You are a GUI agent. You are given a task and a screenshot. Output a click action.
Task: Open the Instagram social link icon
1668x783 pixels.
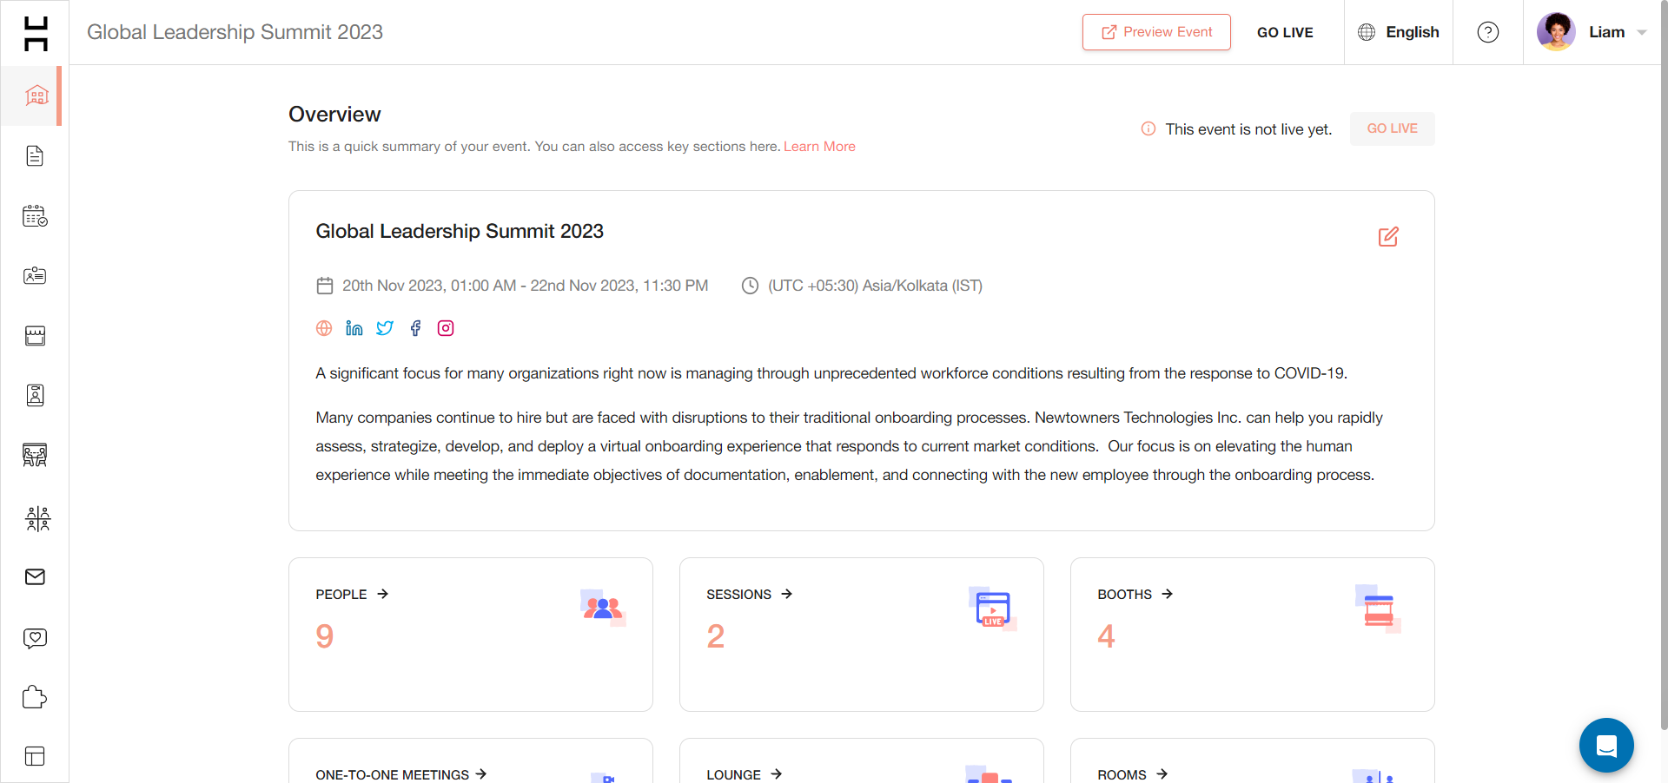[446, 328]
